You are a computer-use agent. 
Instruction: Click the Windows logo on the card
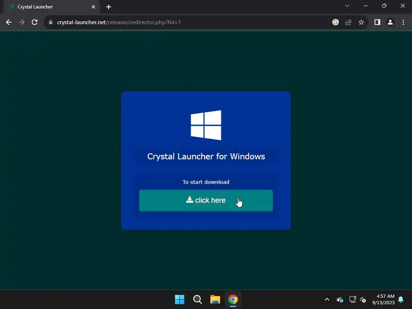coord(206,125)
